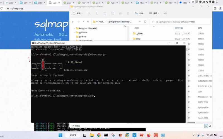
Task: Open recent locations dropdown arrow in Explorer
Action: point(83,22)
